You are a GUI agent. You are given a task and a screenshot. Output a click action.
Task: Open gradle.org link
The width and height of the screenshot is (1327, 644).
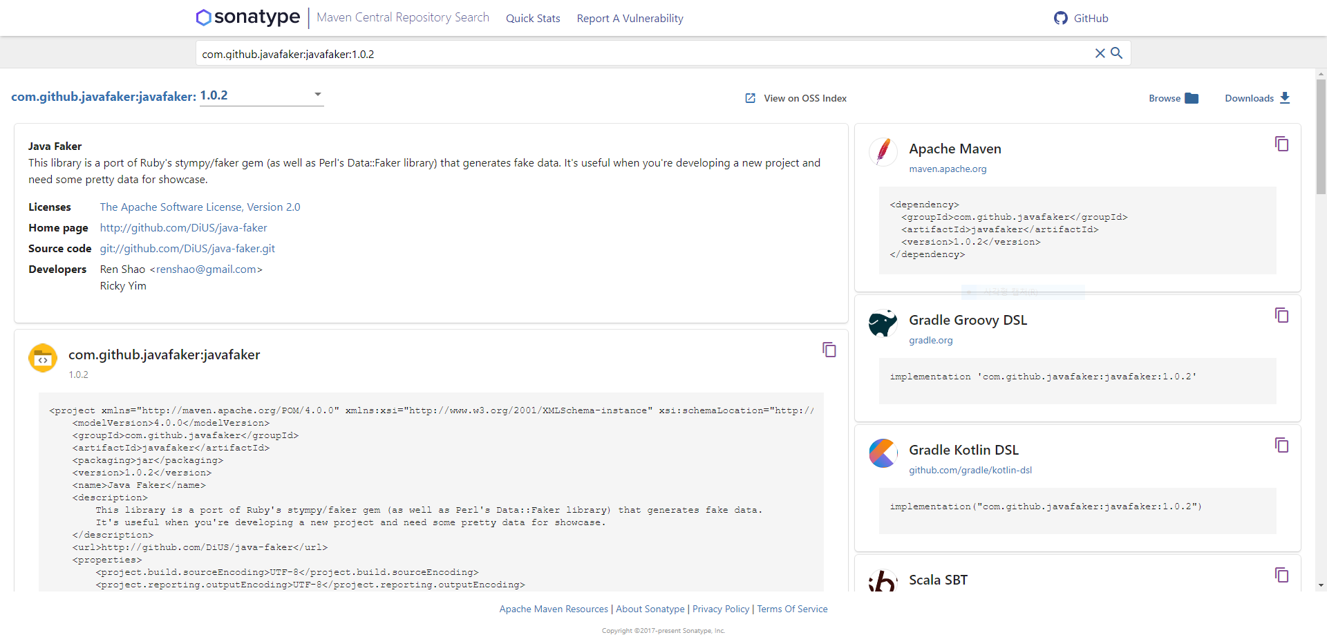[x=930, y=340]
